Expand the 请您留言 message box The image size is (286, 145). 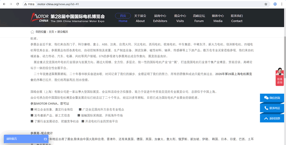(x=26, y=139)
